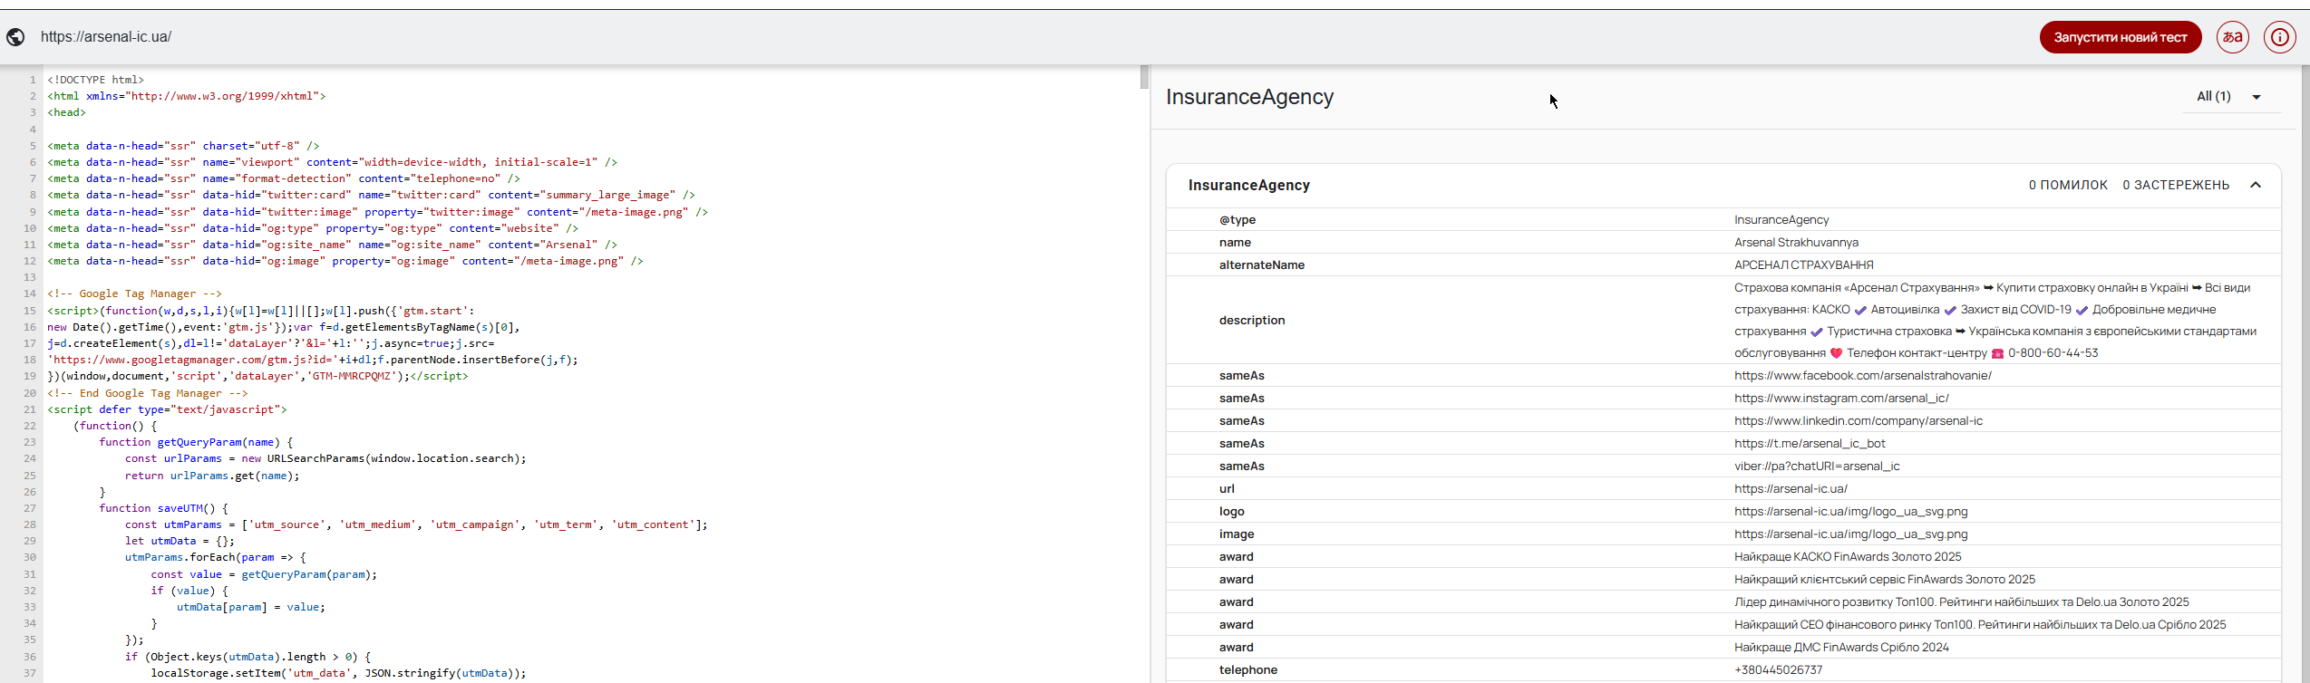Click the 'function getQueryParam(name)' code line

(x=196, y=442)
